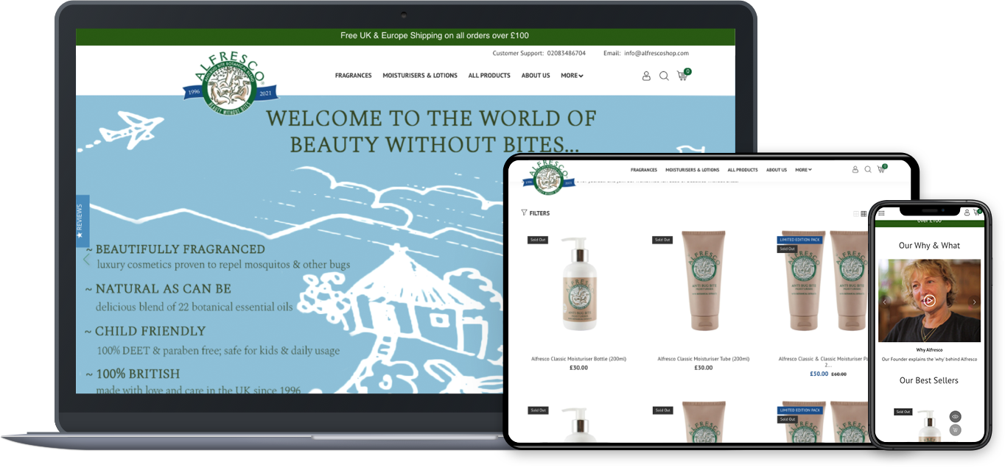This screenshot has width=1005, height=467.
Task: Open the Reviews side tab on laptop
Action: (x=81, y=221)
